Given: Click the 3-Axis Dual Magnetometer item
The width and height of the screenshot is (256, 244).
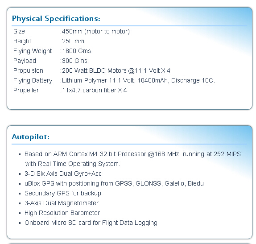Looking at the screenshot, I should click(62, 203).
